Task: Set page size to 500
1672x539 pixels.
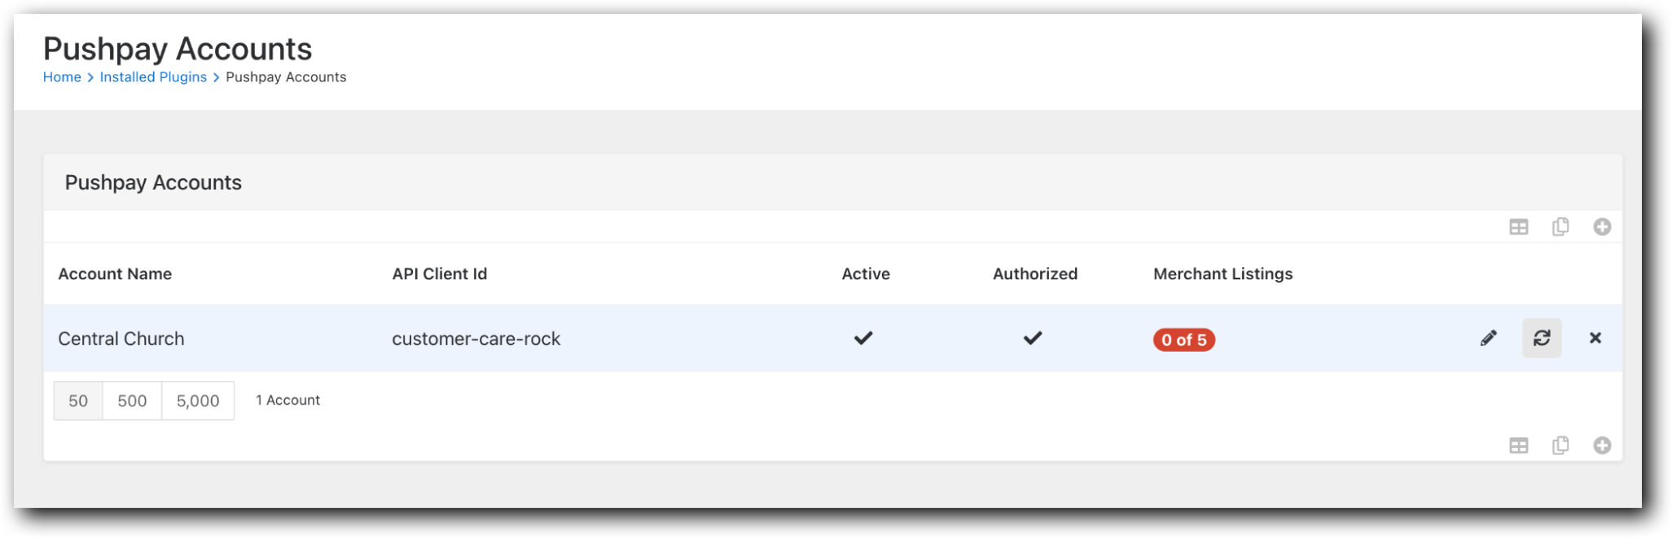Action: click(x=130, y=400)
